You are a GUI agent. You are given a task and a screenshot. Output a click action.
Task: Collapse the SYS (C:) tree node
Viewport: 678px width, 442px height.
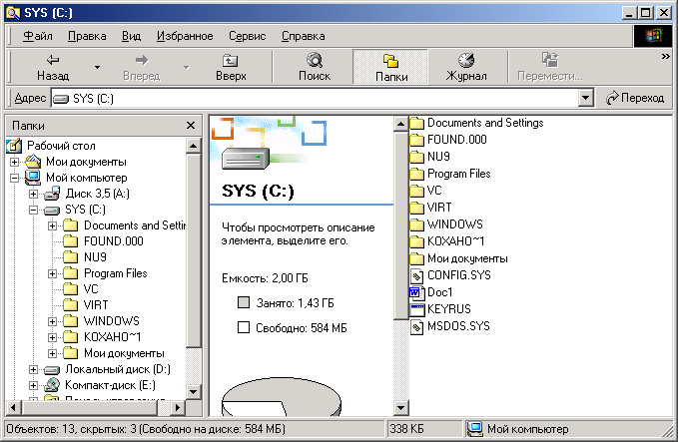point(33,210)
